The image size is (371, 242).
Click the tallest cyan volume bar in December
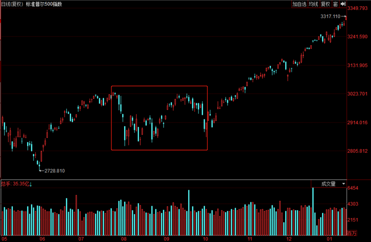coord(313,211)
